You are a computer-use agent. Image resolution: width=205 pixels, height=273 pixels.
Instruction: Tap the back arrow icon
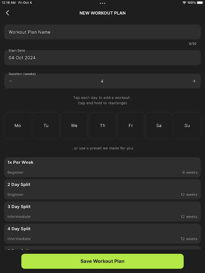pyautogui.click(x=8, y=13)
